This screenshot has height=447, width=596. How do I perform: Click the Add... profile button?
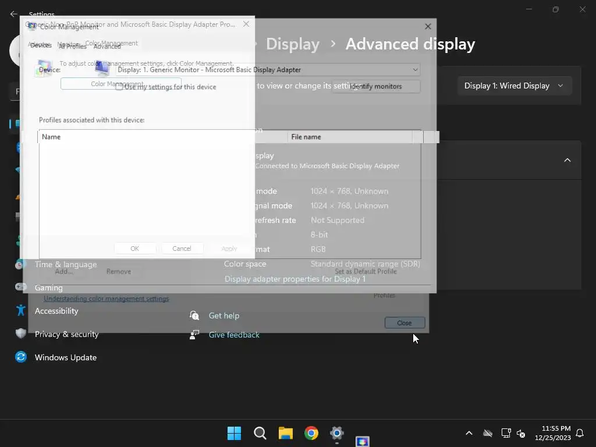[63, 271]
